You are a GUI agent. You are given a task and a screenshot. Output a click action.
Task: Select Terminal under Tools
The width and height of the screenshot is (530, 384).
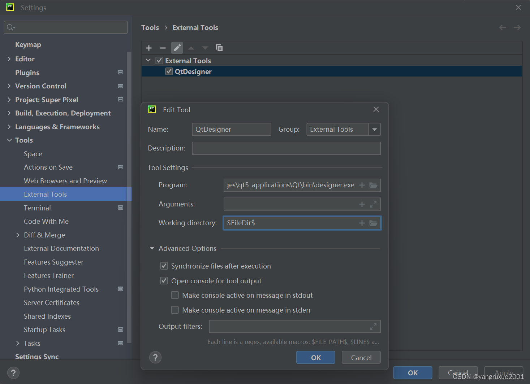pyautogui.click(x=37, y=208)
